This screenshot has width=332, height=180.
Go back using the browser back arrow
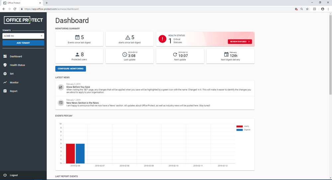[4, 9]
